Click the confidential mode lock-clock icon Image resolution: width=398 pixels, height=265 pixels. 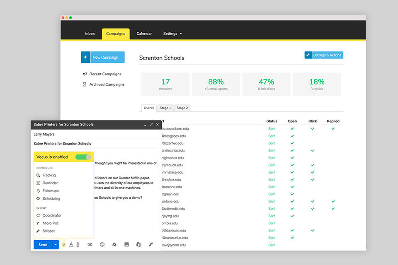pos(138,244)
